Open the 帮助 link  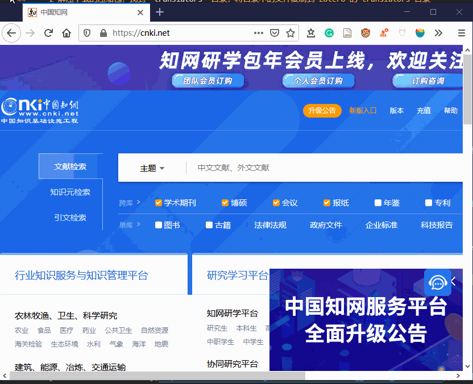451,111
